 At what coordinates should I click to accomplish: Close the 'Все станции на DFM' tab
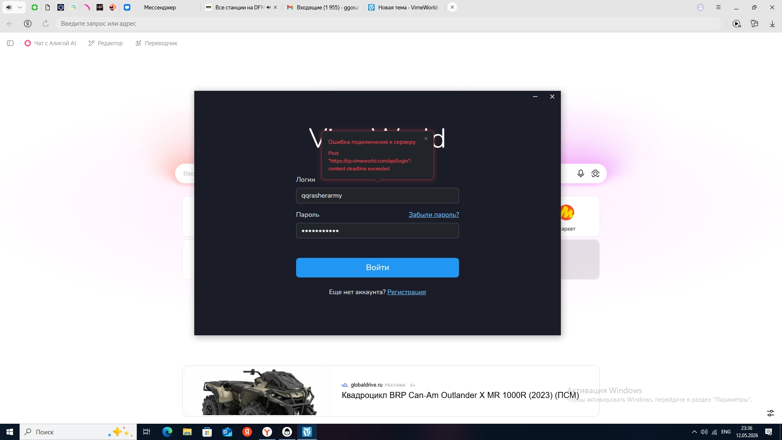pos(275,7)
